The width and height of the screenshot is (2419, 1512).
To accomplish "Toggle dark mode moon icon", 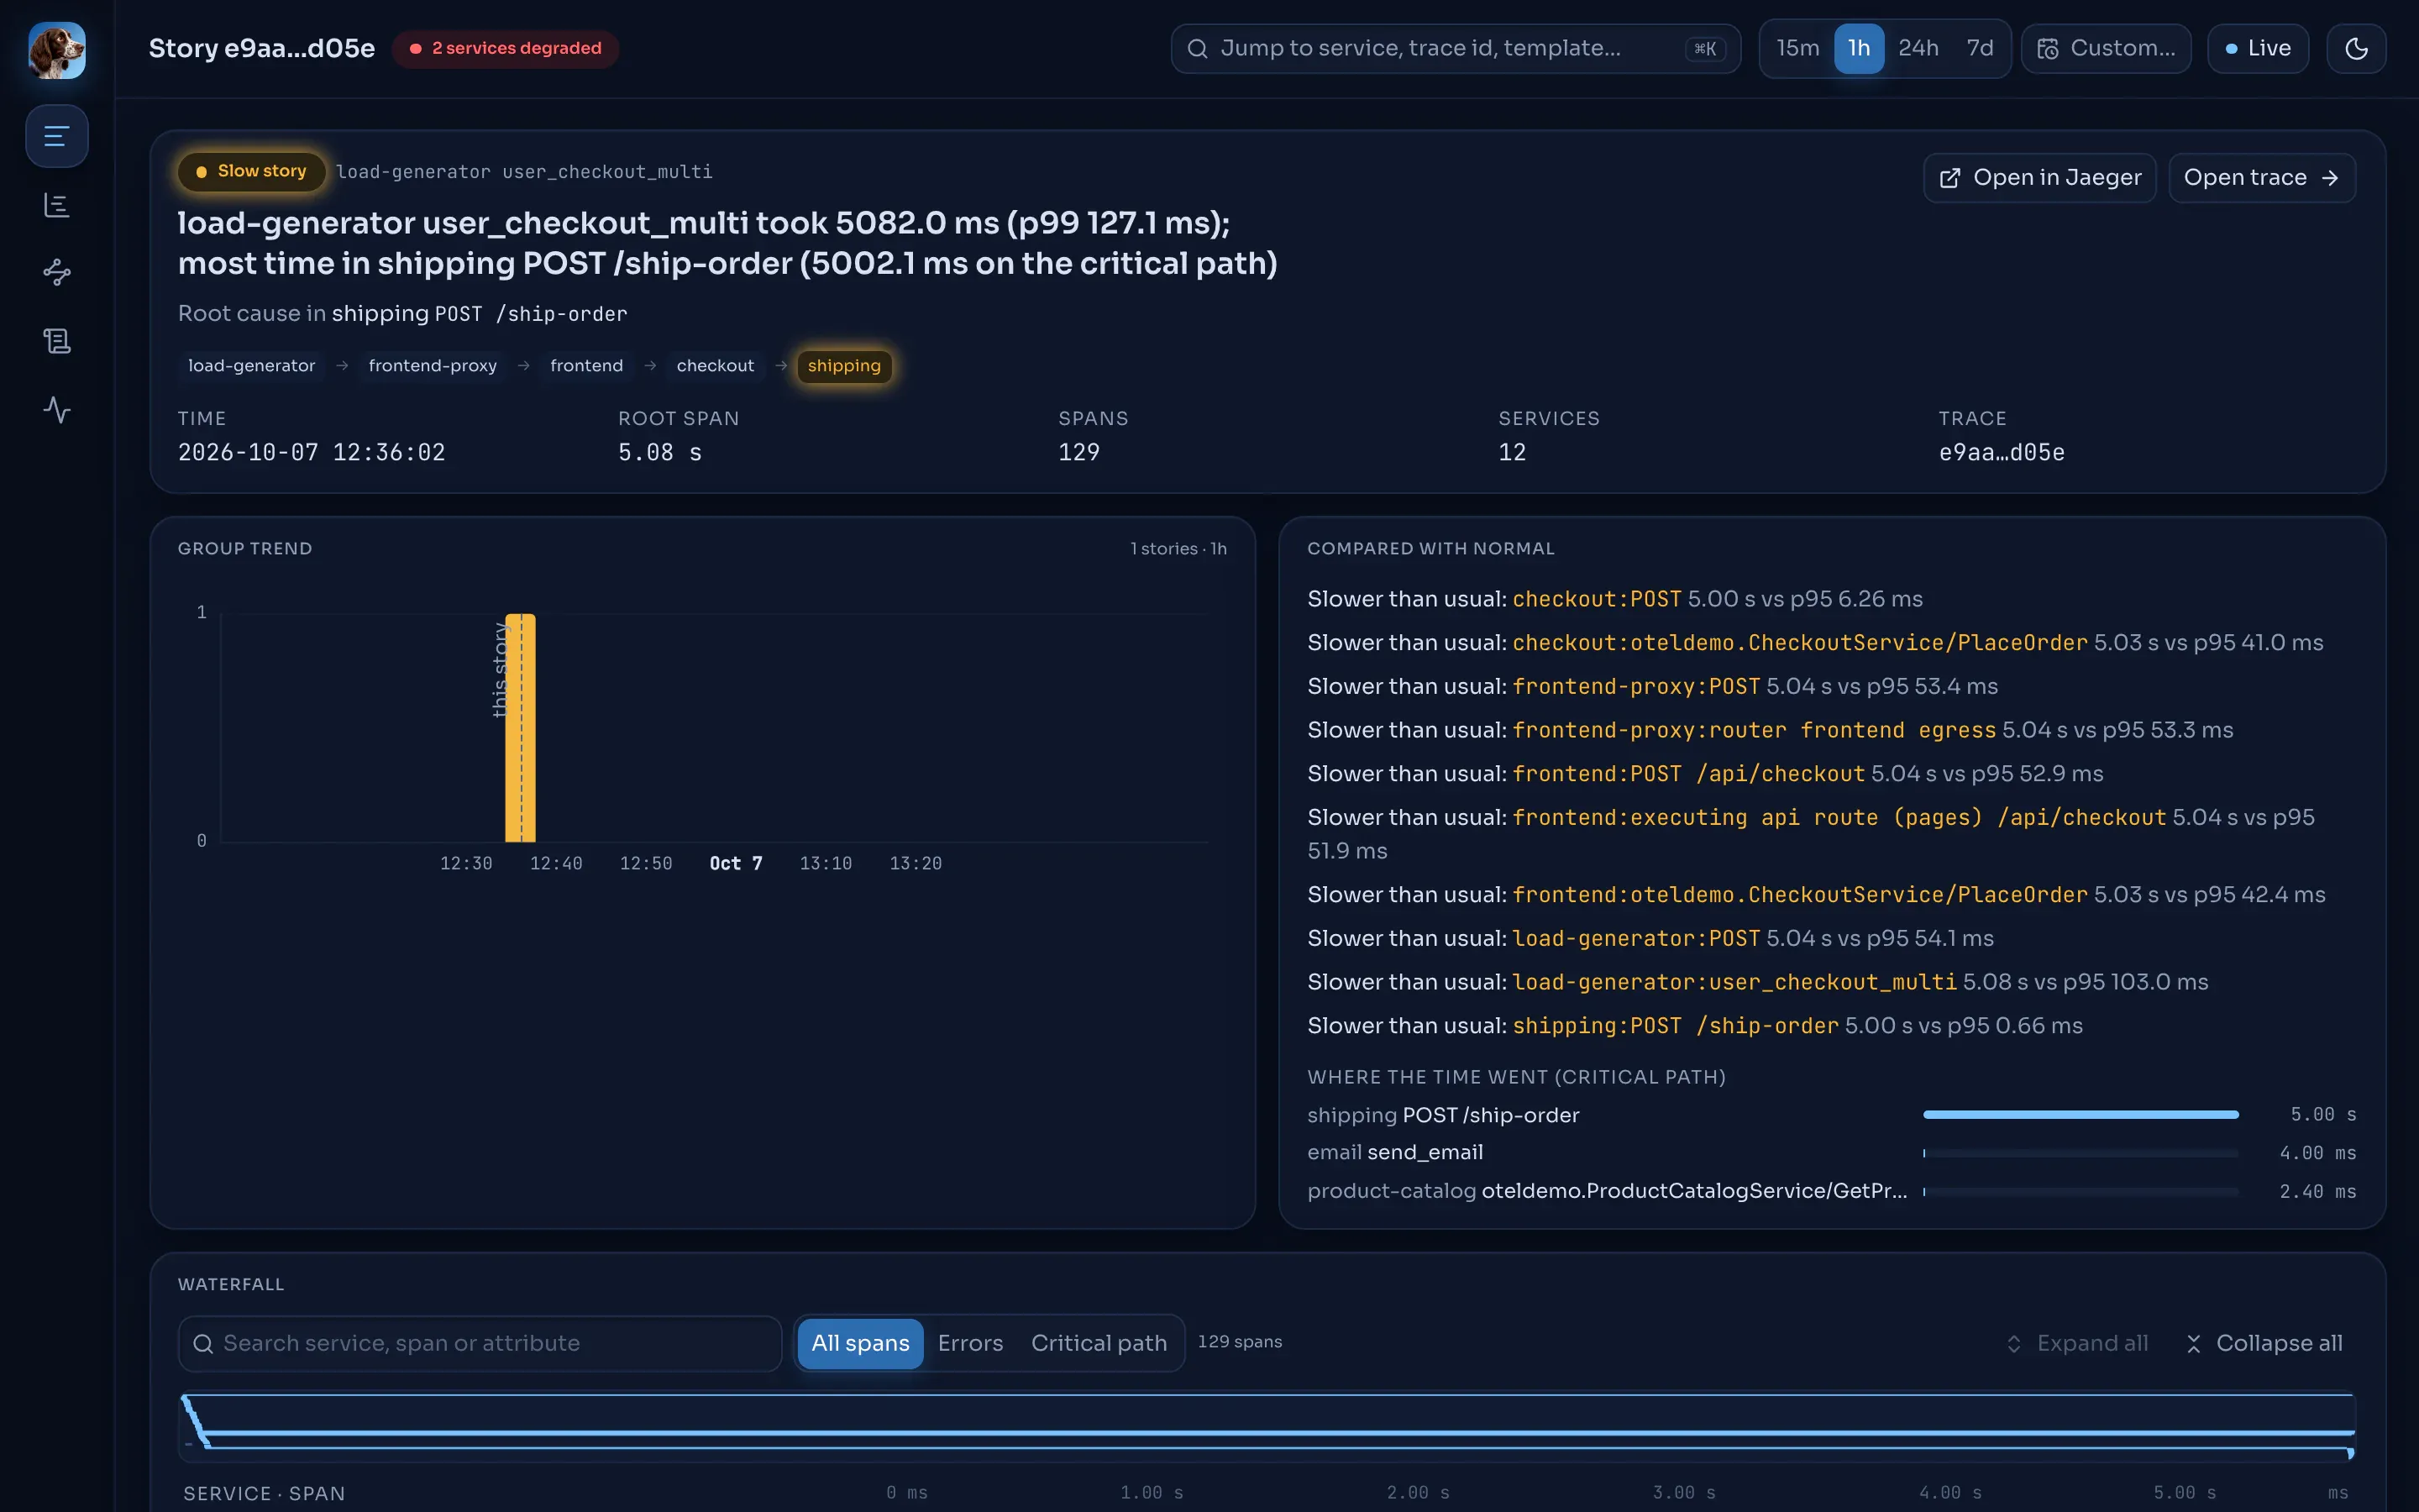I will pos(2356,48).
